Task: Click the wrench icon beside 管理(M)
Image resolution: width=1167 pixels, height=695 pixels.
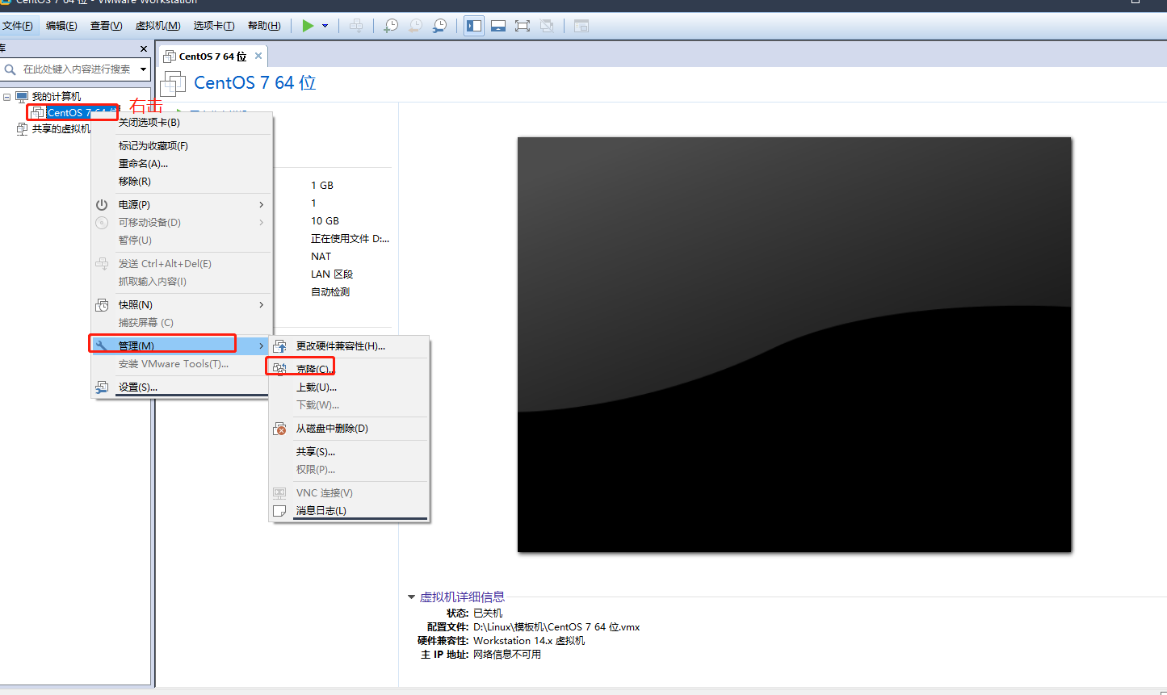Action: click(102, 345)
